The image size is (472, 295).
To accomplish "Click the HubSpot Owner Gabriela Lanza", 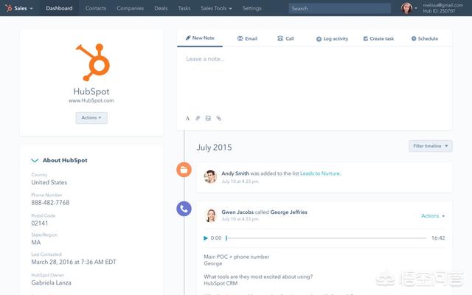I will (51, 282).
